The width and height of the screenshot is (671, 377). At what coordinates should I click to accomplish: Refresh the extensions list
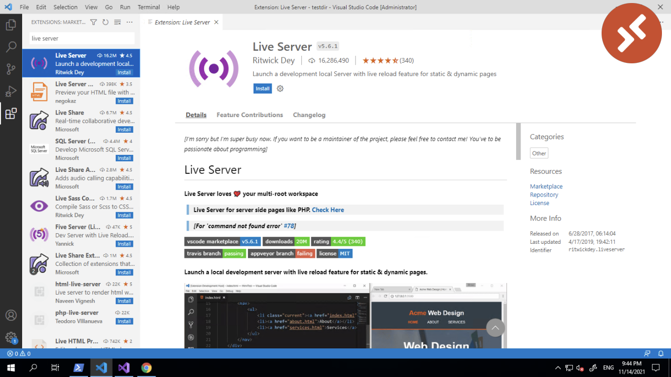[105, 22]
